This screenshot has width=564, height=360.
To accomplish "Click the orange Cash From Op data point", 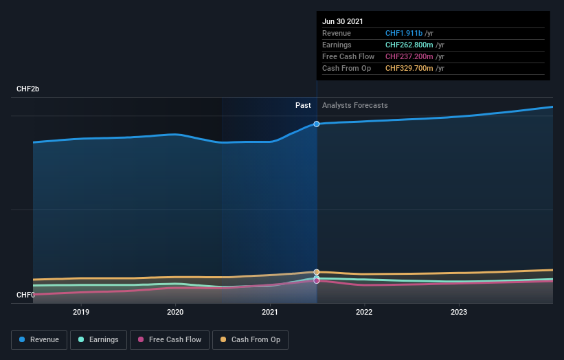I will click(317, 272).
